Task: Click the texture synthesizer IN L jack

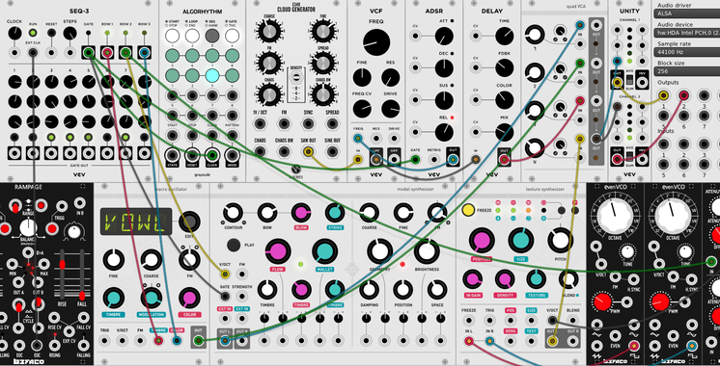Action: click(469, 340)
